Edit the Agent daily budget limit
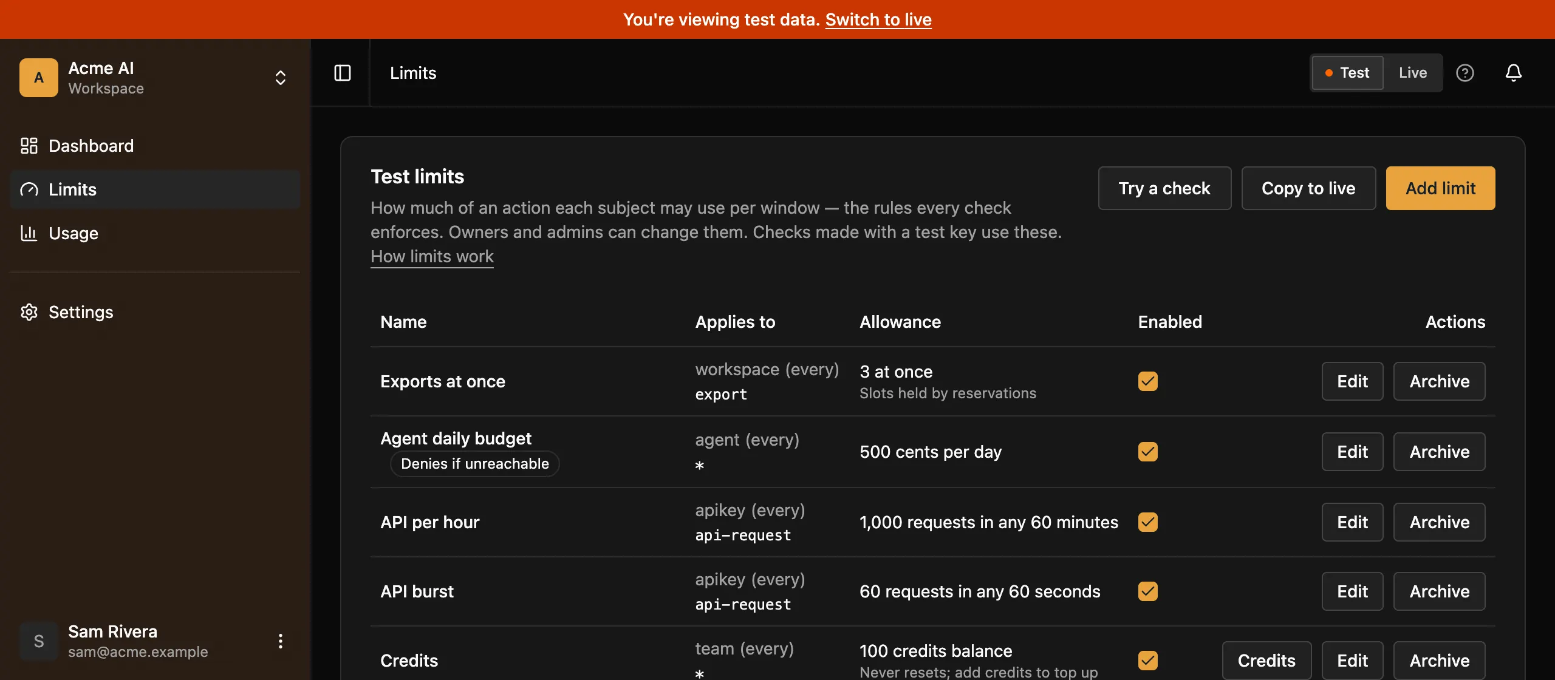Viewport: 1555px width, 680px height. tap(1352, 452)
